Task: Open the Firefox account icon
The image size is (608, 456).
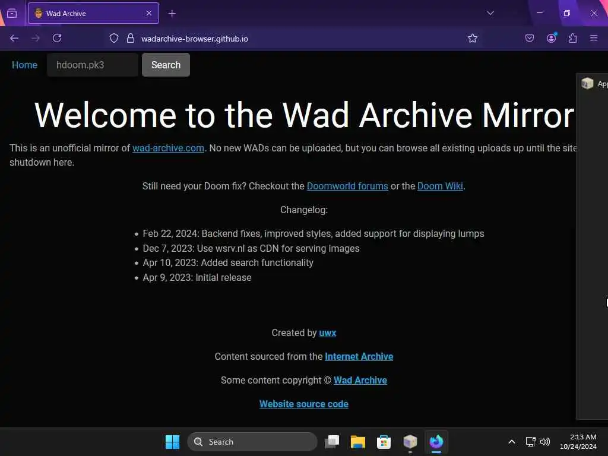Action: pos(551,38)
